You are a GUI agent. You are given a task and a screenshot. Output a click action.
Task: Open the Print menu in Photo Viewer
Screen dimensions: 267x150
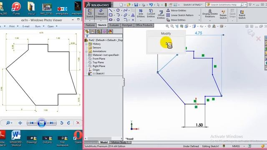coord(14,26)
